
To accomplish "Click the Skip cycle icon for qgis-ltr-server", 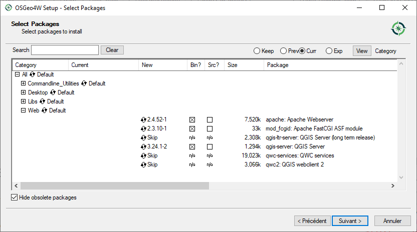I will pyautogui.click(x=144, y=138).
